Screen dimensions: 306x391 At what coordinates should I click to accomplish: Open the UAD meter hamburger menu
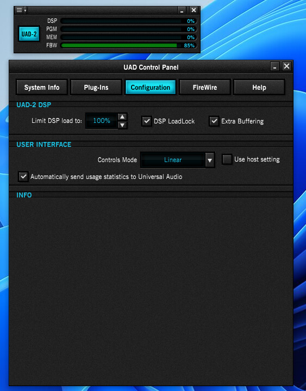(x=19, y=10)
